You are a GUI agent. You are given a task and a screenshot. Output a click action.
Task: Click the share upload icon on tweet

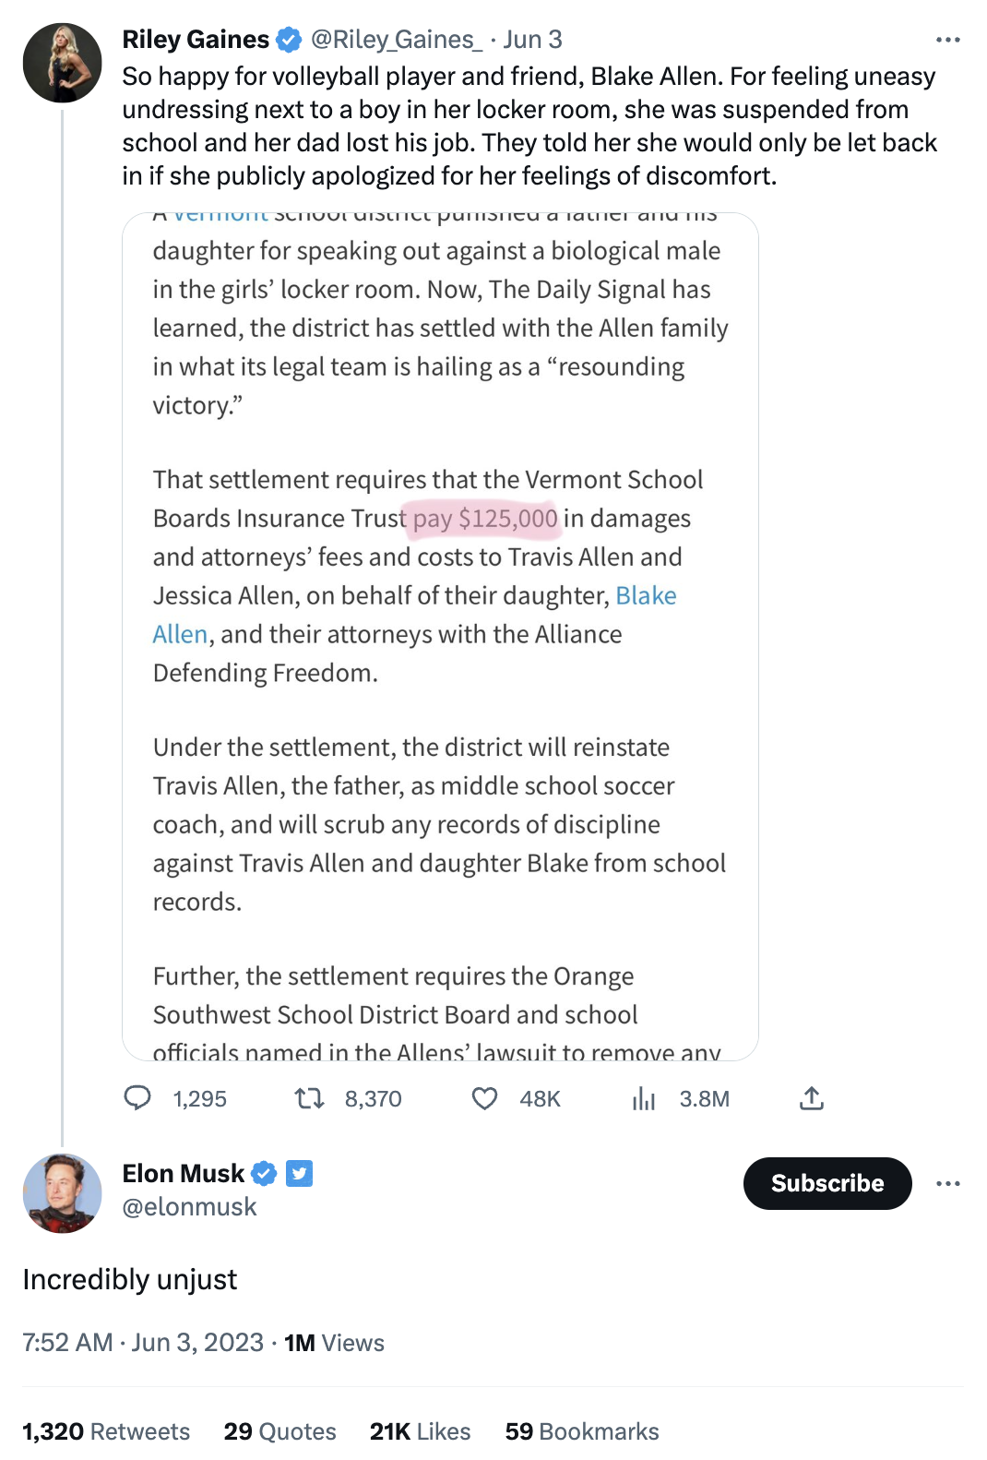[812, 1098]
